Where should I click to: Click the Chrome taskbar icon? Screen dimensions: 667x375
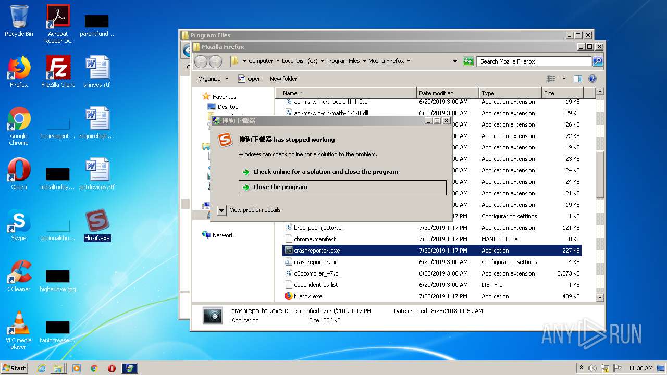coord(94,368)
